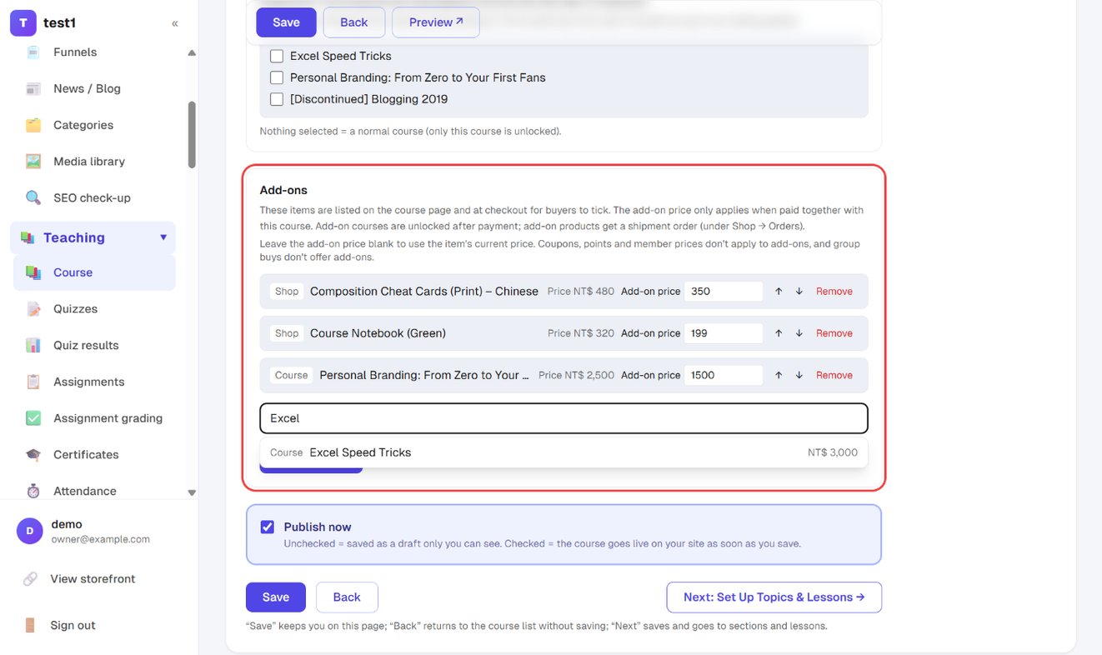The image size is (1102, 655).
Task: Select the Course menu item
Action: click(94, 272)
